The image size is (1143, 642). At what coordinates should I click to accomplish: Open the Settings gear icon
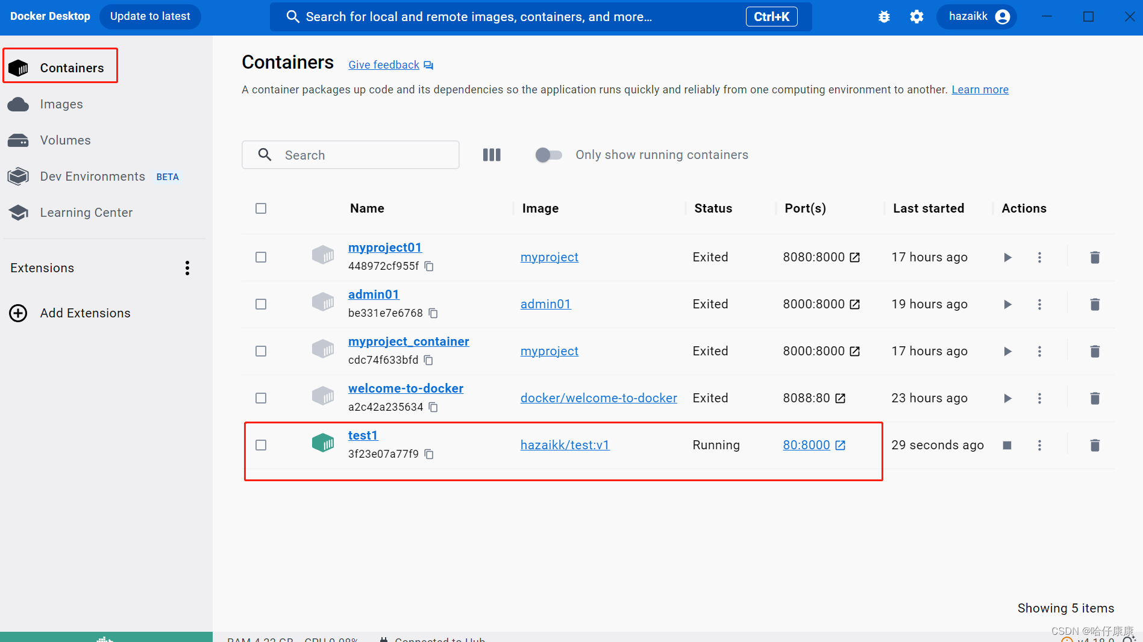(916, 17)
